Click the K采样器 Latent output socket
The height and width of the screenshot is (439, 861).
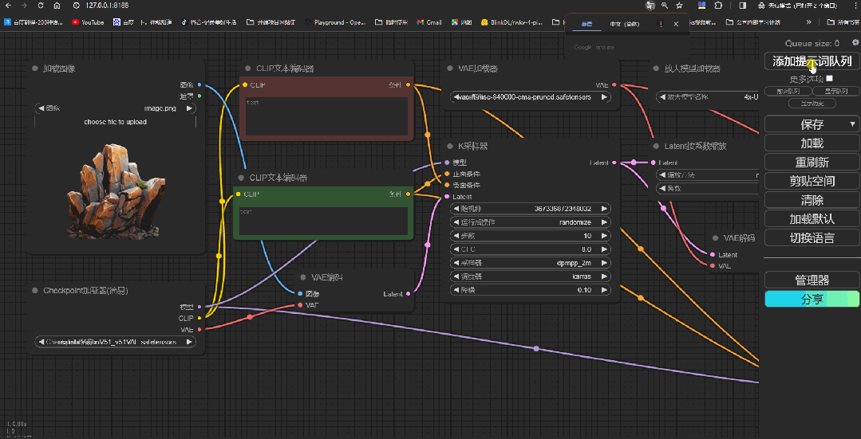tap(614, 163)
